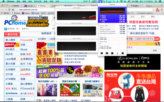Screen dimensions: 164x102
Task: Open the 編輯 menu
Action: (24, 1)
